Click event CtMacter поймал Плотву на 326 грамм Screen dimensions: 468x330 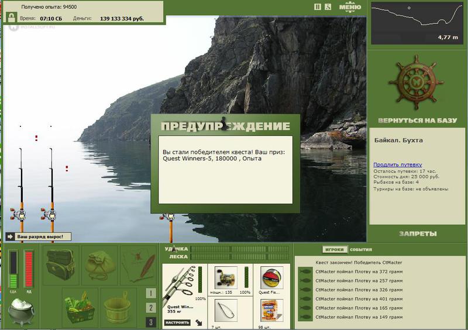(x=359, y=290)
